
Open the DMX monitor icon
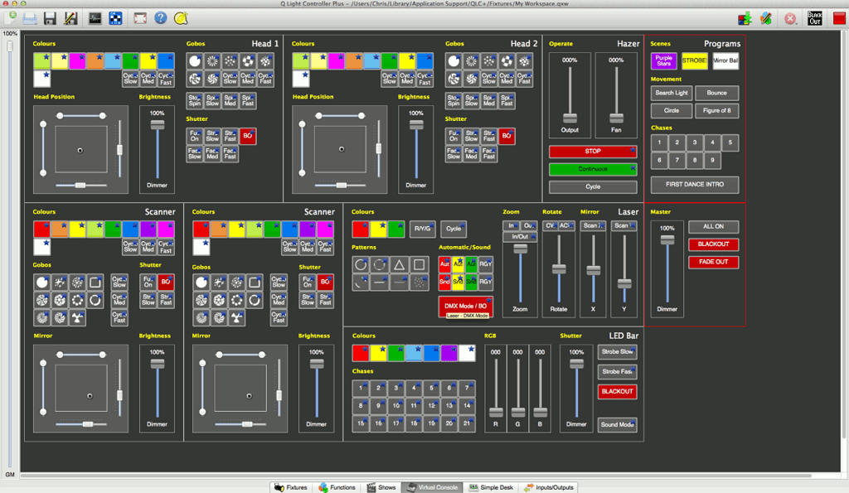click(x=95, y=17)
